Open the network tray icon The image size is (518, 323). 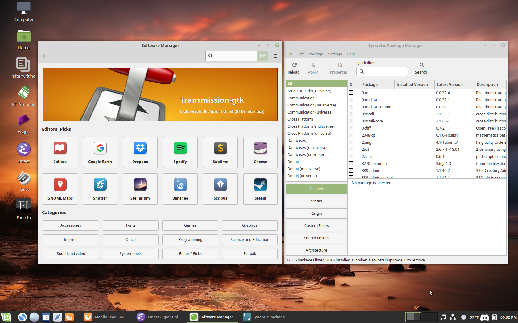(x=453, y=317)
